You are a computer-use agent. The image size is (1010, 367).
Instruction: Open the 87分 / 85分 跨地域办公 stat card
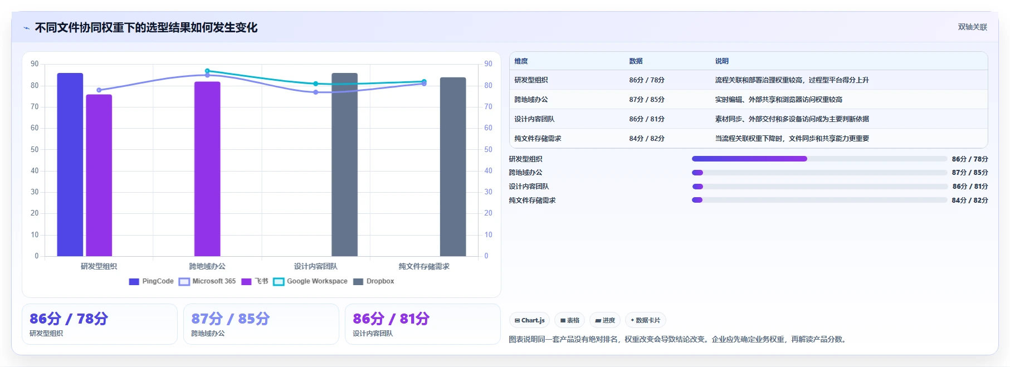click(x=261, y=324)
